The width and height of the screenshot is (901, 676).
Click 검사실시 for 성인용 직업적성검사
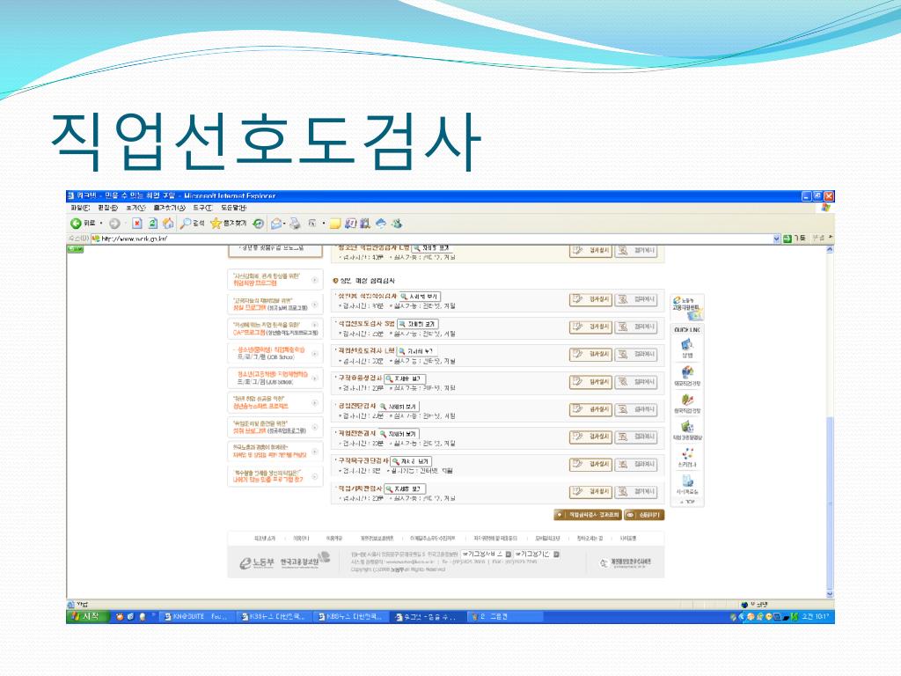[590, 299]
